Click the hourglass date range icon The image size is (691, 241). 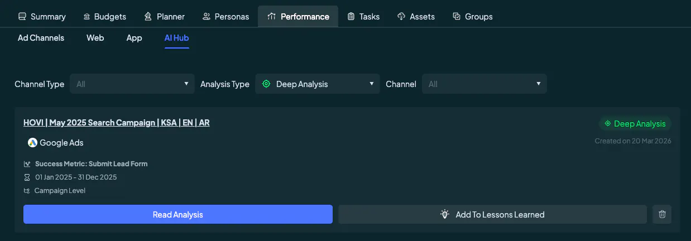tap(27, 177)
